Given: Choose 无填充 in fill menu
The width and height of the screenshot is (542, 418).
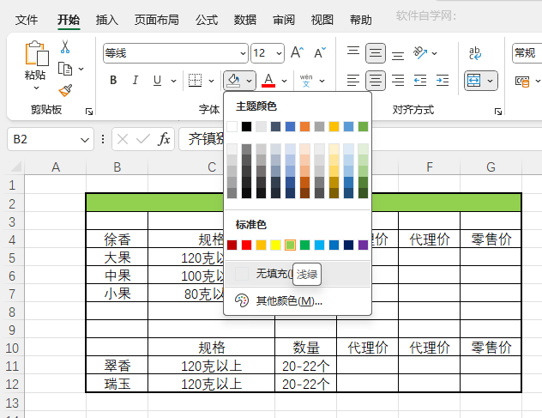Looking at the screenshot, I should (298, 274).
